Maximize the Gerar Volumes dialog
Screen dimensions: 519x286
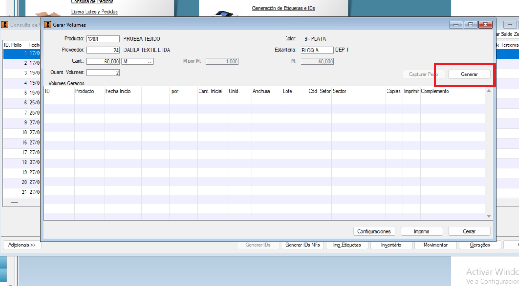470,25
